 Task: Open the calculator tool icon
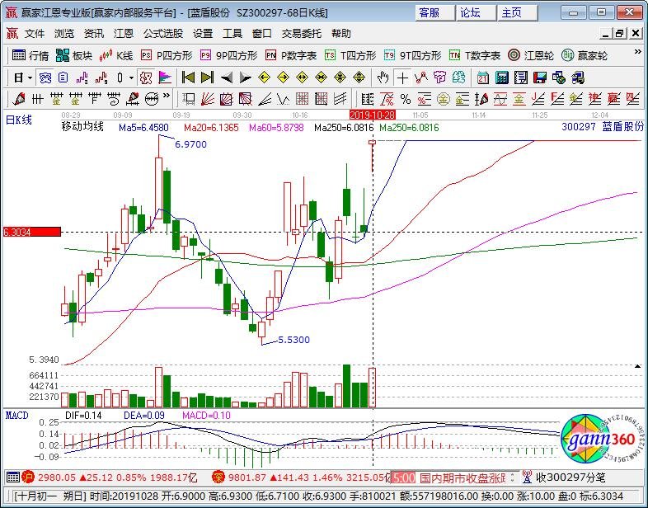[x=501, y=78]
